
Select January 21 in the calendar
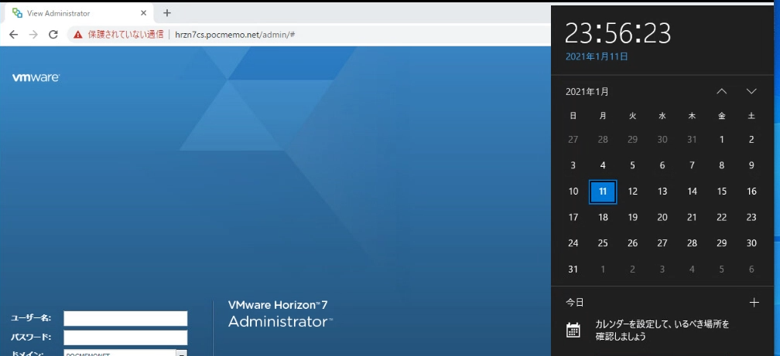click(692, 218)
